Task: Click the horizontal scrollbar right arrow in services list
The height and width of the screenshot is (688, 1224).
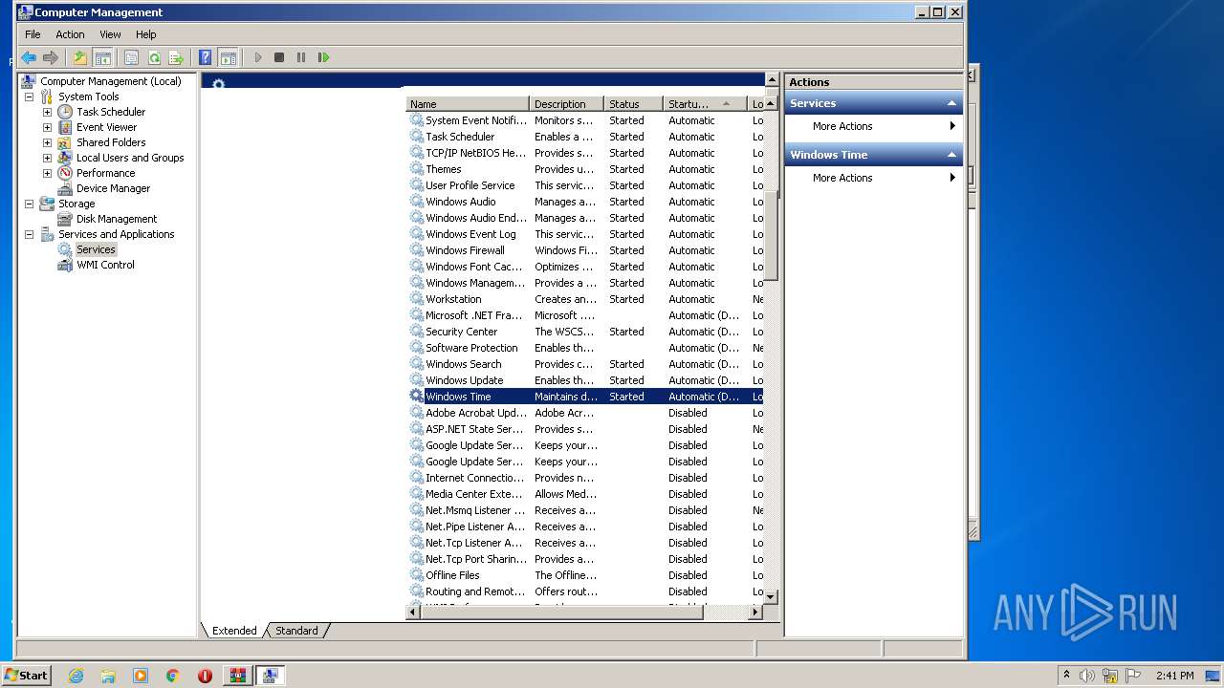Action: (755, 612)
